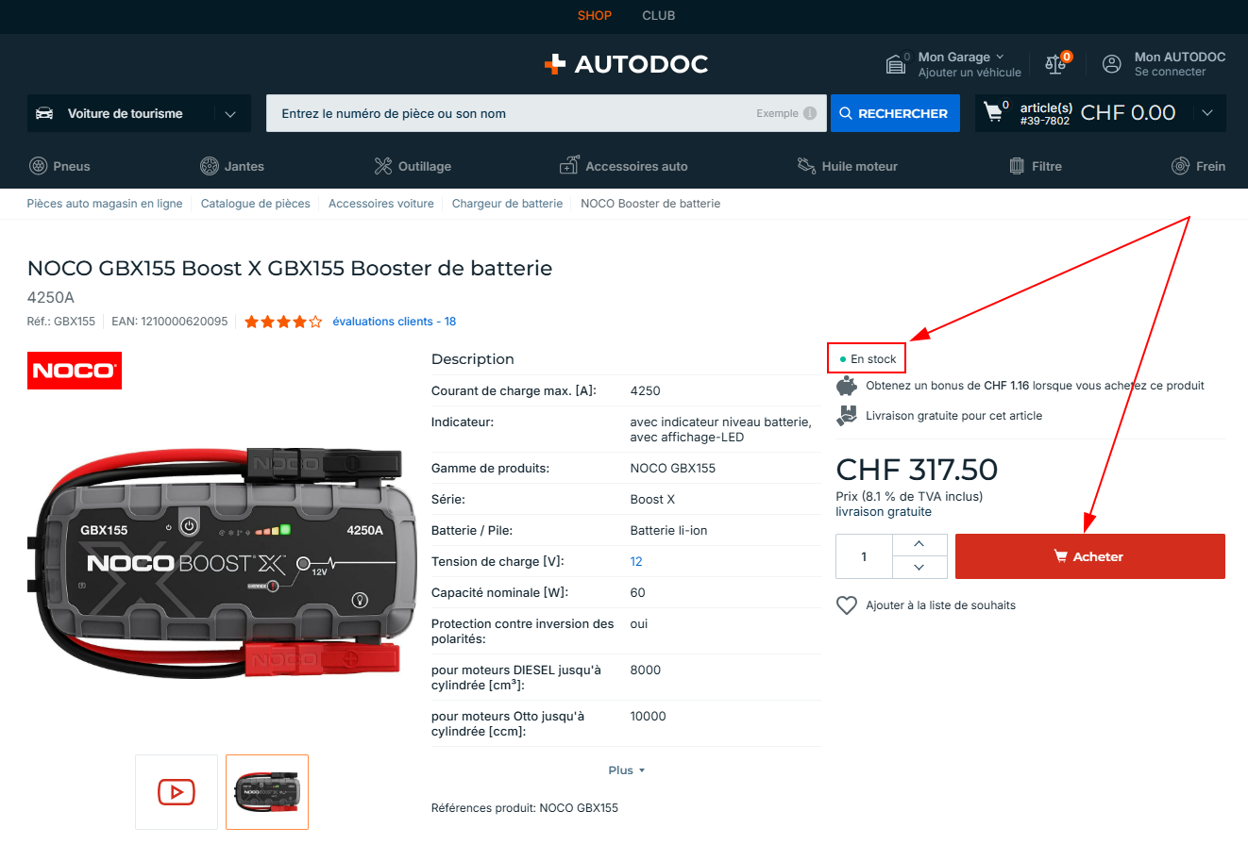Click the wishlist heart icon

(x=847, y=605)
